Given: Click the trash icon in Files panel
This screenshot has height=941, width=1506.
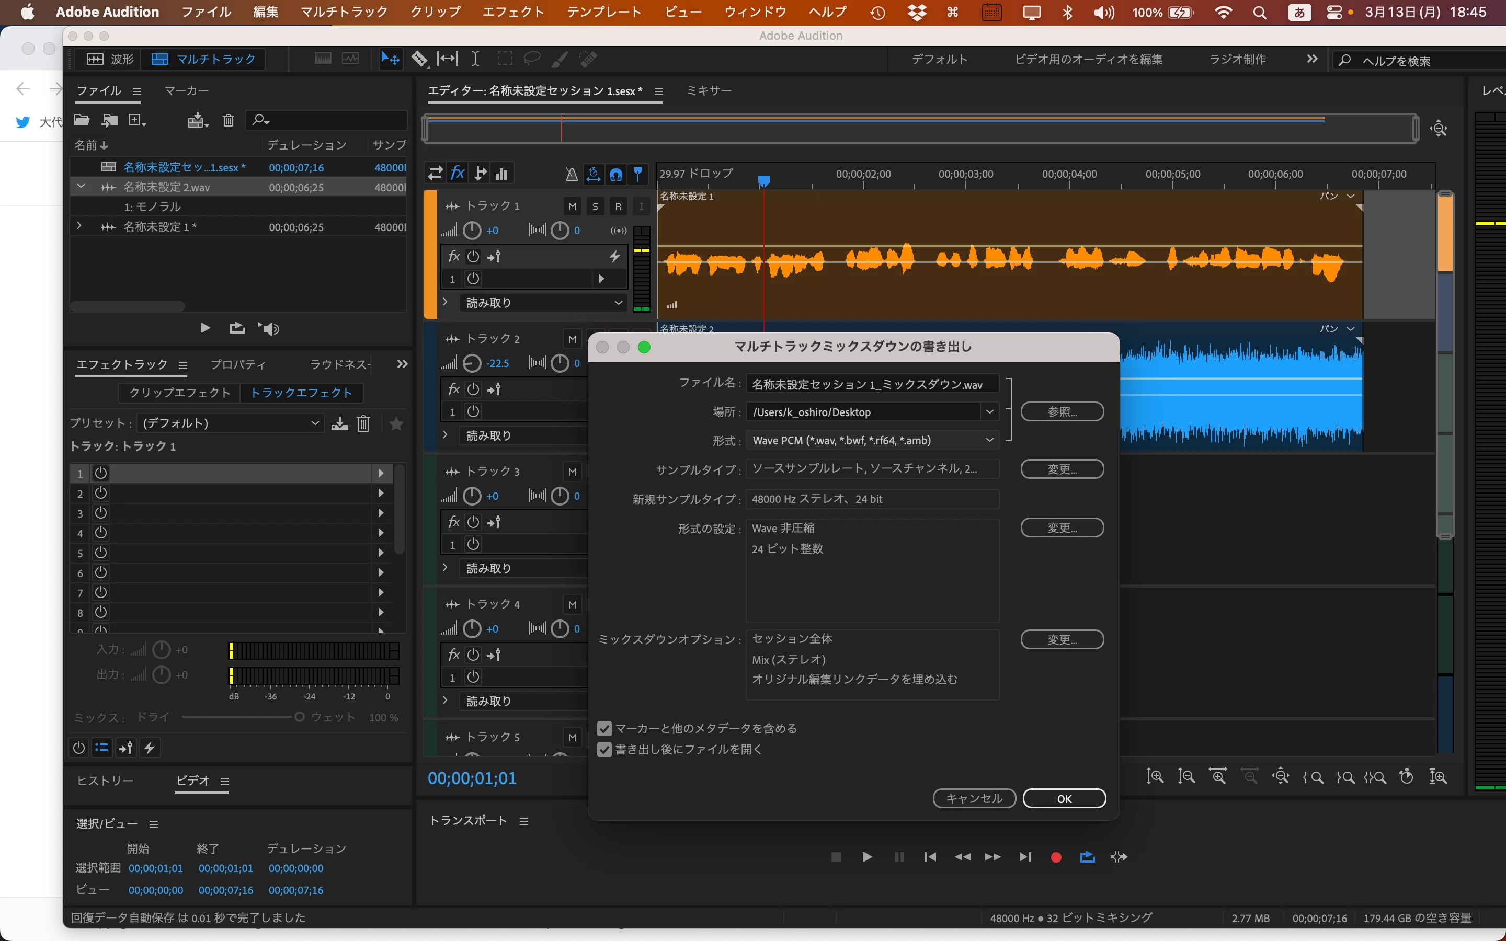Looking at the screenshot, I should click(229, 120).
